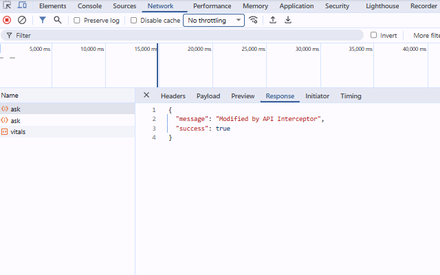The width and height of the screenshot is (440, 275).
Task: Activate the inspect element picker icon
Action: click(7, 5)
